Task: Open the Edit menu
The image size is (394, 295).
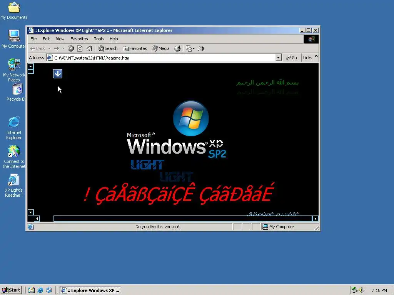Action: [46, 39]
